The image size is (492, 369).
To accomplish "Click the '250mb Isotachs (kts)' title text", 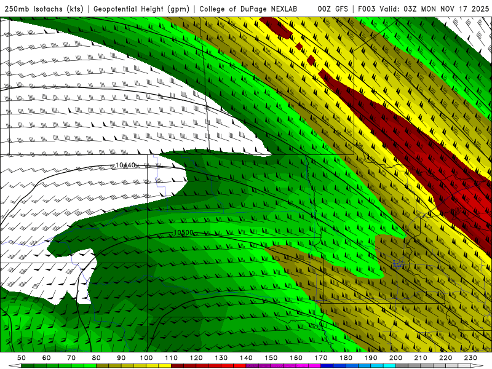I will pyautogui.click(x=44, y=9).
